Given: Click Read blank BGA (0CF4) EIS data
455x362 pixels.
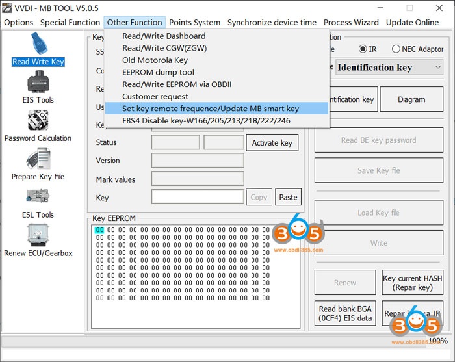Looking at the screenshot, I should (x=345, y=313).
